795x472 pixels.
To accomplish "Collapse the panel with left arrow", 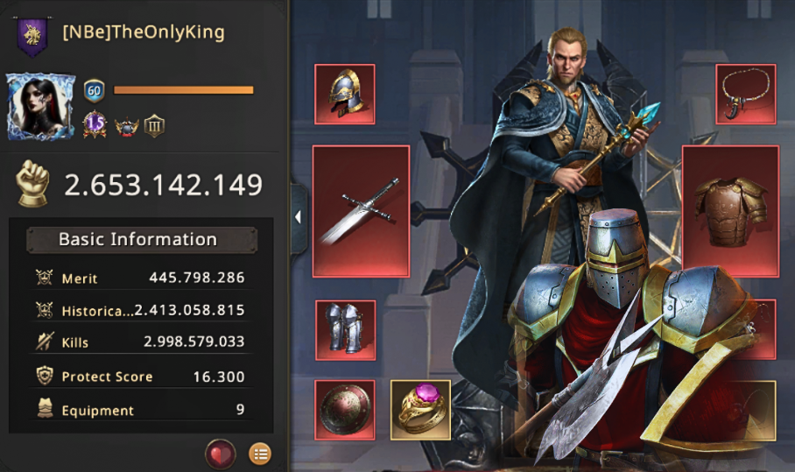I will coord(298,217).
